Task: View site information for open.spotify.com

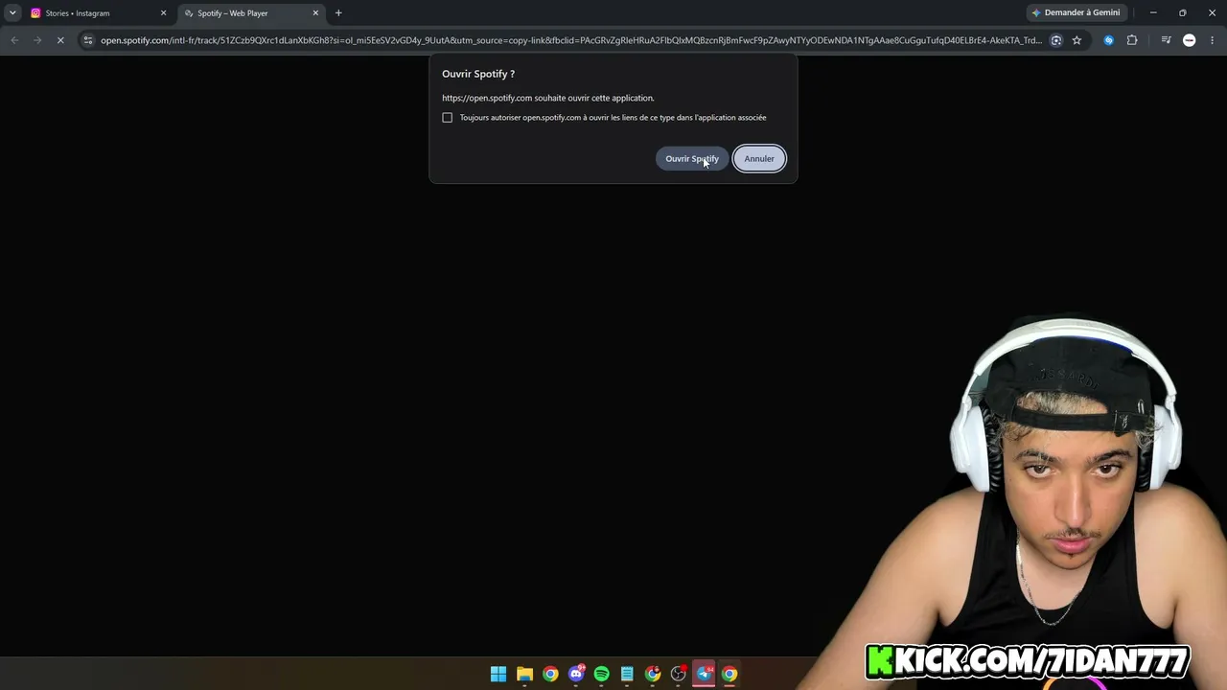Action: click(88, 40)
